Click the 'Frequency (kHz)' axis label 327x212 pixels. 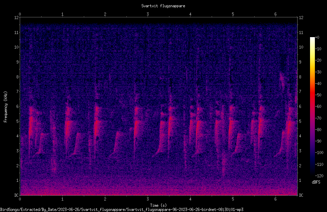coord(6,107)
